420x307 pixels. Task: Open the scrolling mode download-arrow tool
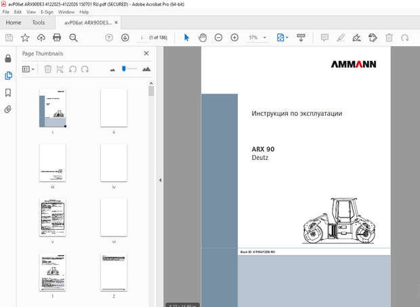(x=301, y=37)
